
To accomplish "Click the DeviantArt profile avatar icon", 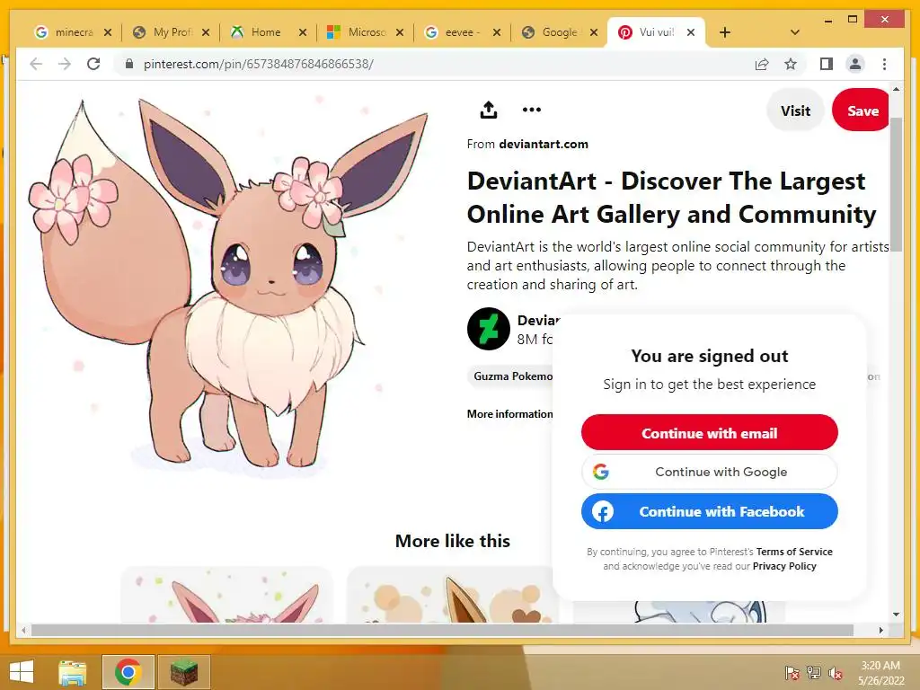I will click(x=488, y=329).
